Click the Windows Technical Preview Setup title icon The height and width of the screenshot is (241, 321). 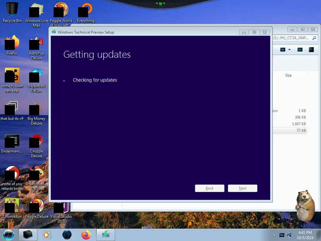tap(54, 32)
